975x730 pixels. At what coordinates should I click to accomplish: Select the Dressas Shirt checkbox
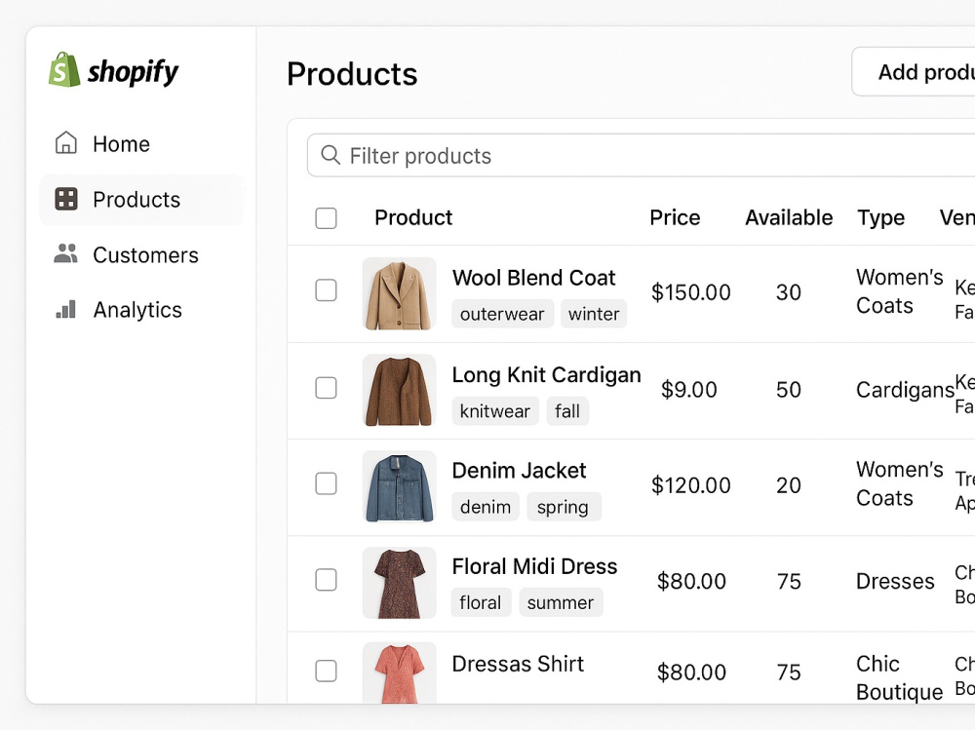click(x=326, y=671)
